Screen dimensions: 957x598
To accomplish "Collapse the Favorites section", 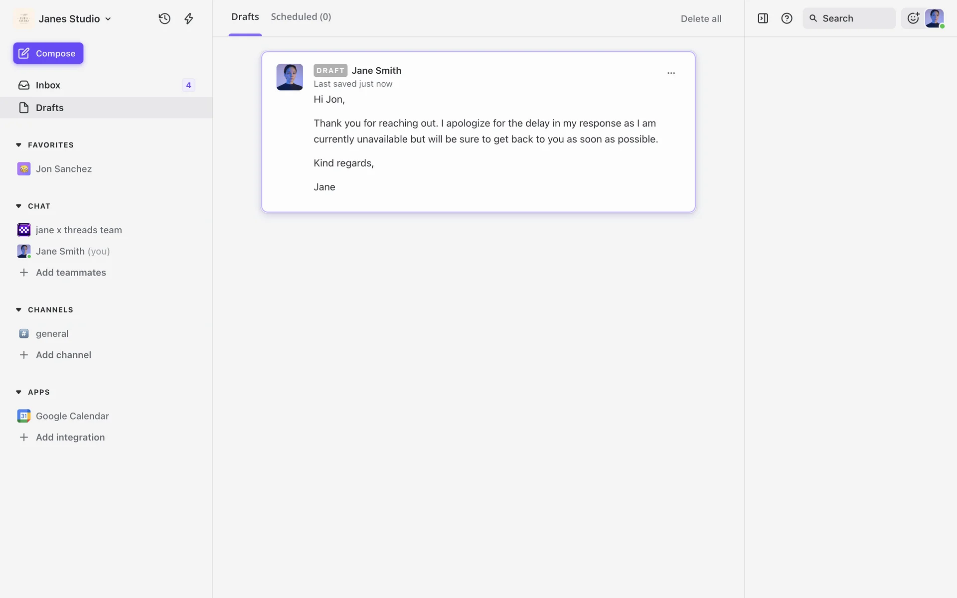I will tap(19, 145).
